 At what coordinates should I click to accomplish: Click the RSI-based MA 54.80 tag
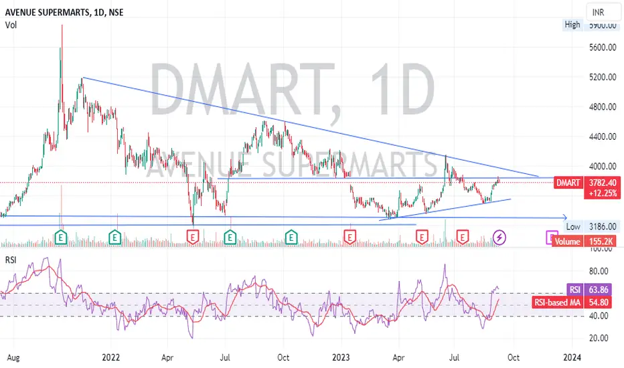pyautogui.click(x=571, y=302)
